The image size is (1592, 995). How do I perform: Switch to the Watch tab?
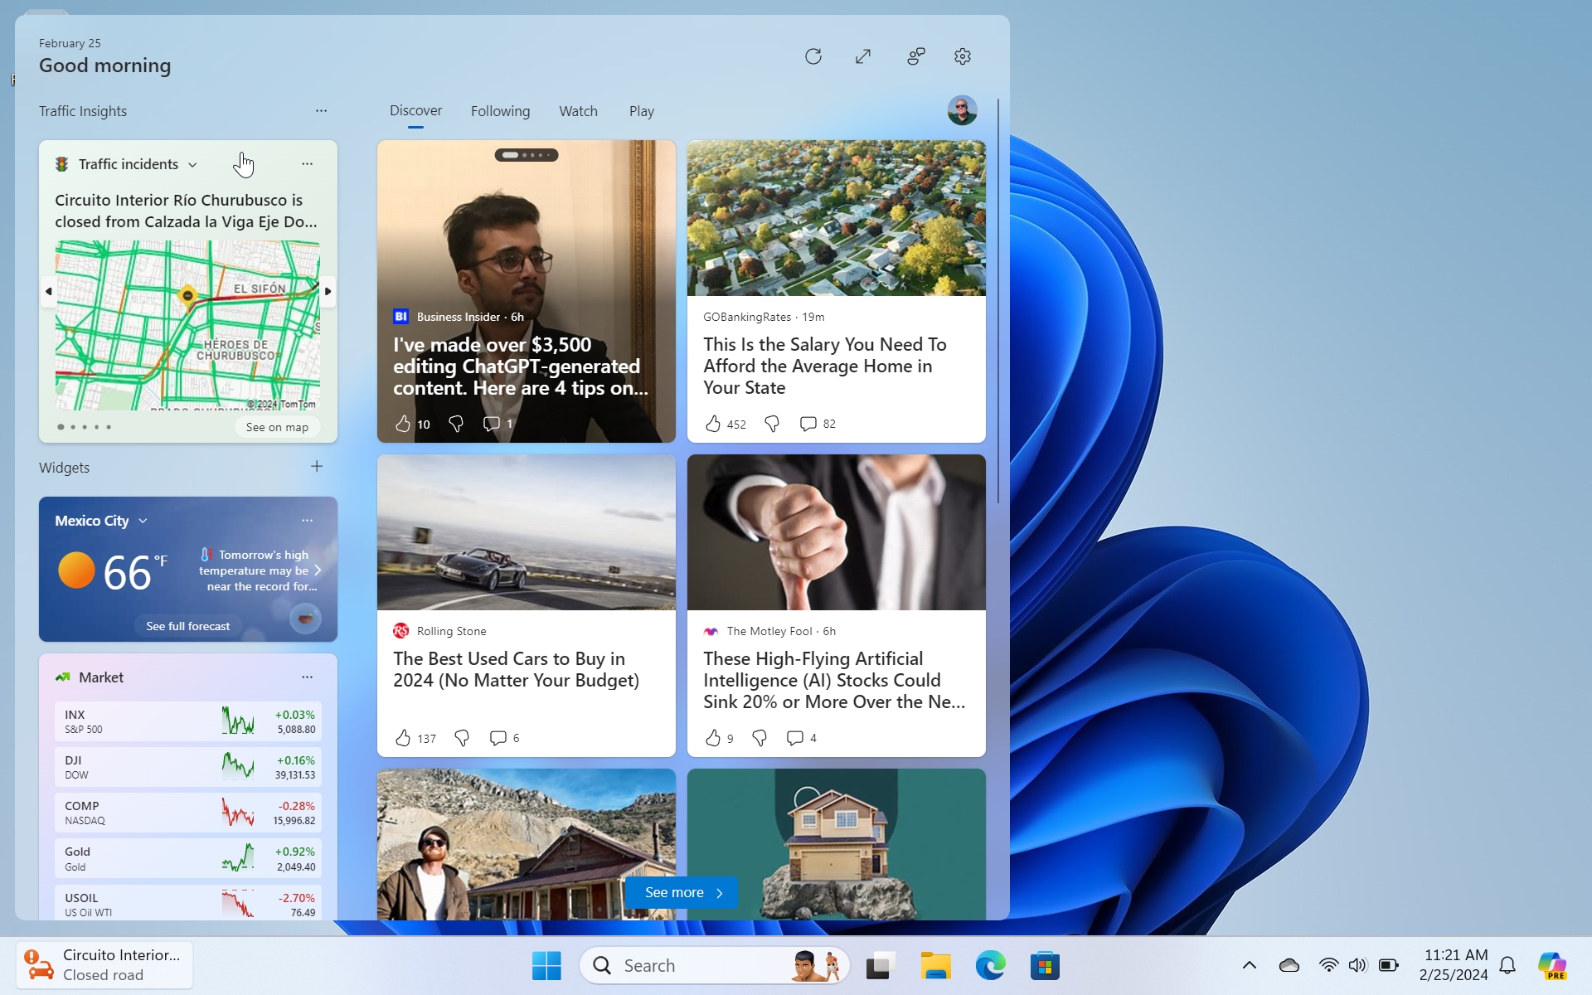(x=578, y=111)
